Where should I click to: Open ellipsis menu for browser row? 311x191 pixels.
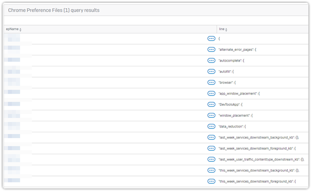(x=211, y=82)
